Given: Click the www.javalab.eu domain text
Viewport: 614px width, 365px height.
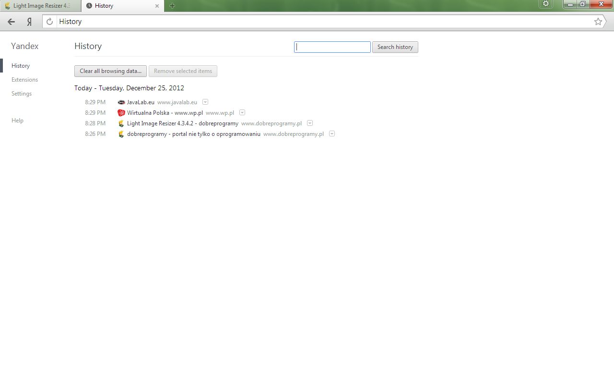Looking at the screenshot, I should click(177, 102).
